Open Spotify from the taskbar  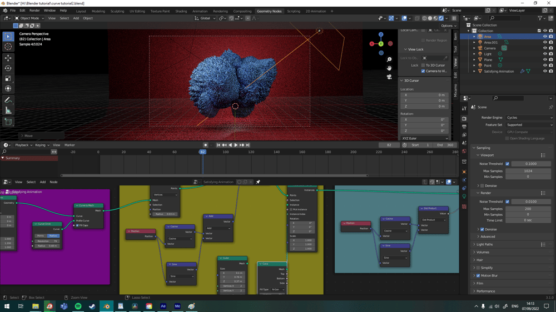click(78, 306)
